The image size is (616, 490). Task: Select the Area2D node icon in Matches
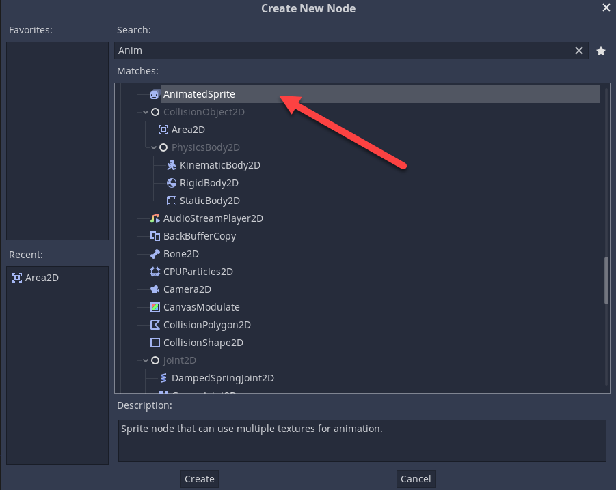(x=163, y=130)
